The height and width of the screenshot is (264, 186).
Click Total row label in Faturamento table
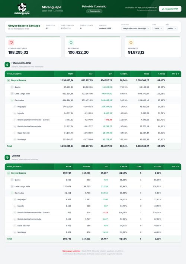[9, 146]
